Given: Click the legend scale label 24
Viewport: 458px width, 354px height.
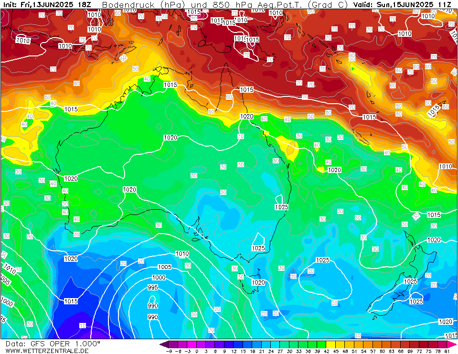Looking at the screenshot, I should tap(271, 351).
